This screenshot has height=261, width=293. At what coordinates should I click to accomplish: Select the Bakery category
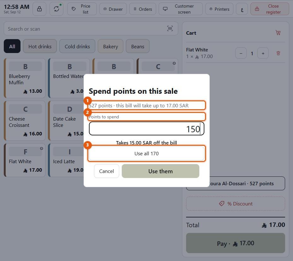pyautogui.click(x=110, y=46)
